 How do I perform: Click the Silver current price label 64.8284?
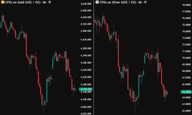click(x=186, y=92)
